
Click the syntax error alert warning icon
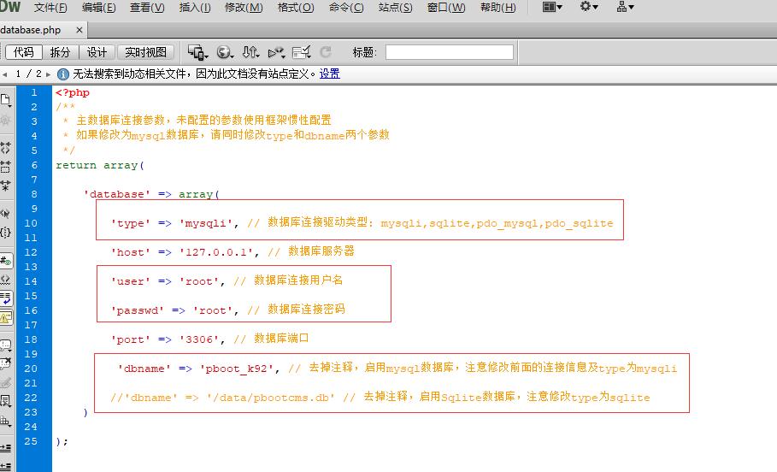pyautogui.click(x=6, y=318)
